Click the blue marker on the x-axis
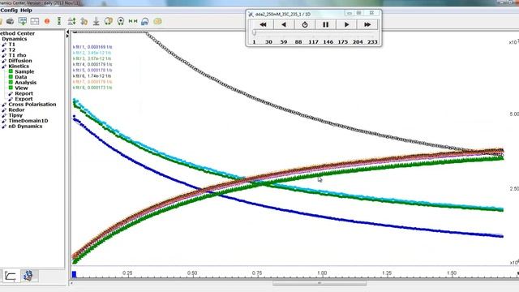This screenshot has height=292, width=519. [74, 274]
